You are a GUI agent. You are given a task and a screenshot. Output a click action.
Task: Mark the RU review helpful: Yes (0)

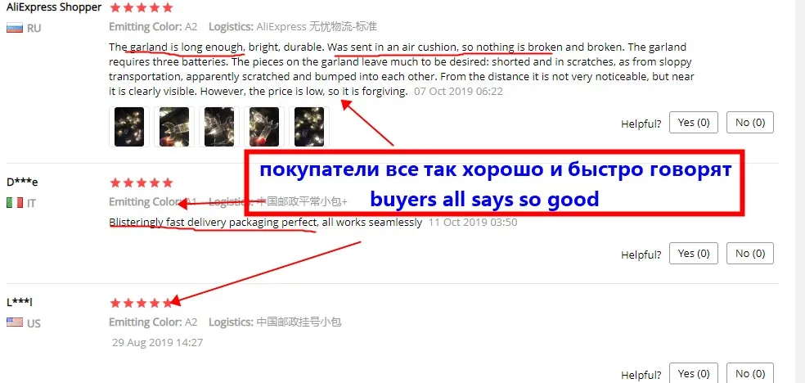point(694,123)
